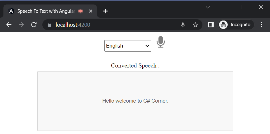Toggle the browser side panel
This screenshot has height=134, width=270.
(x=211, y=25)
